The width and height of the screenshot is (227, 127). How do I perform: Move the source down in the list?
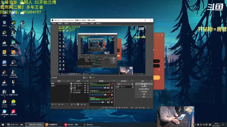(x=85, y=104)
